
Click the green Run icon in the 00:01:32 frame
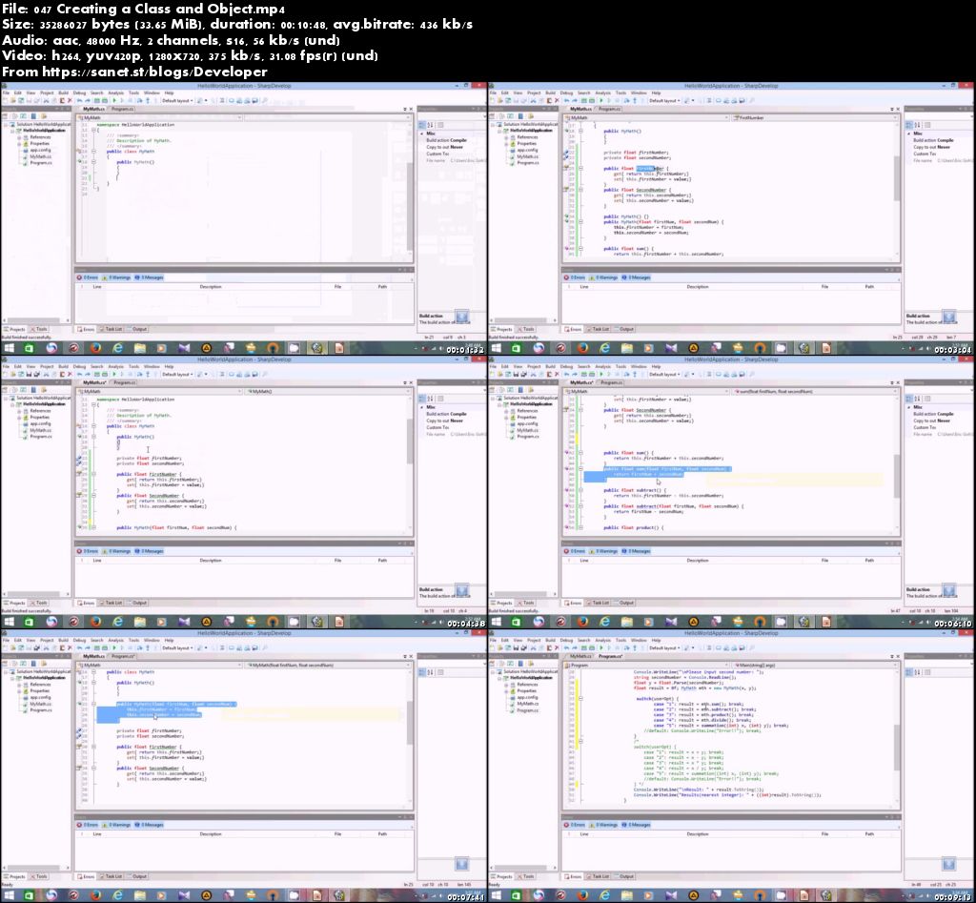pos(114,100)
